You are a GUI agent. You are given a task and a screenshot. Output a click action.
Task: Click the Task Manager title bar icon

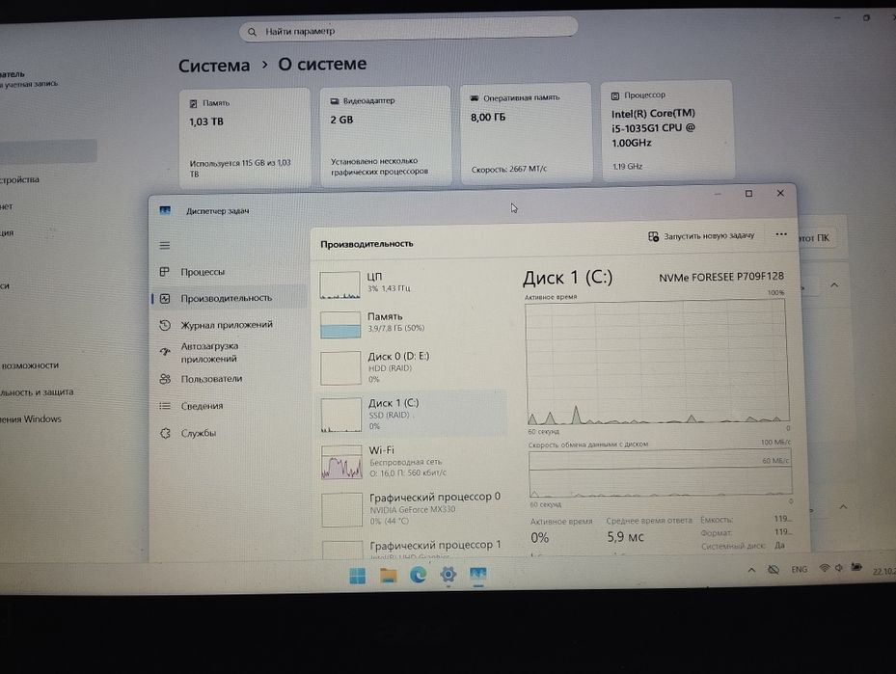point(165,211)
